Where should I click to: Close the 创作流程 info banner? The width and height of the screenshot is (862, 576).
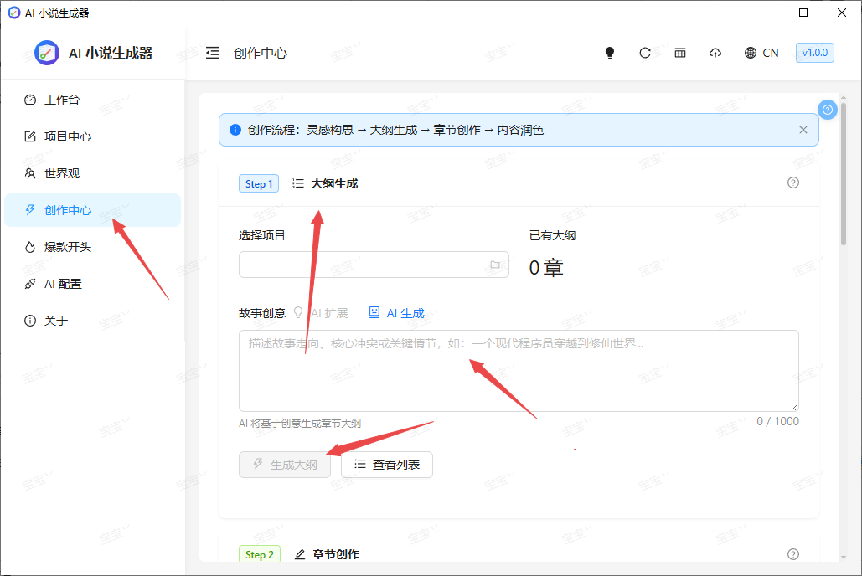click(x=803, y=130)
